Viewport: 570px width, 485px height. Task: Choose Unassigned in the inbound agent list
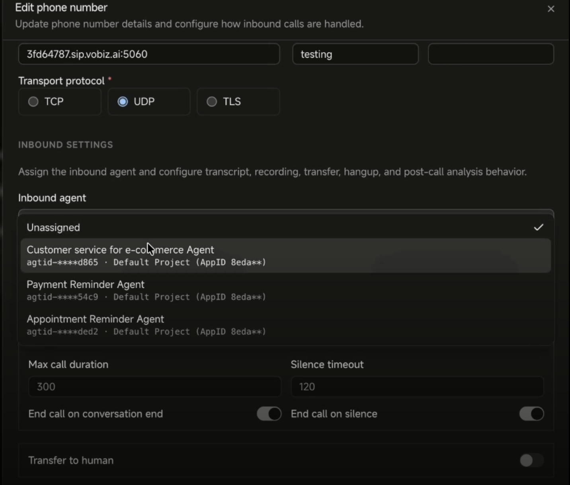pyautogui.click(x=286, y=227)
